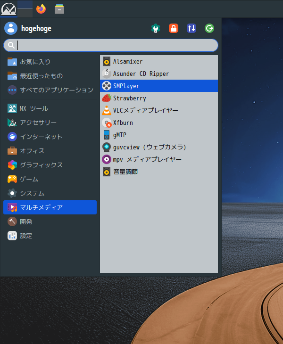The width and height of the screenshot is (283, 344).
Task: Click the hogehoge user avatar icon
Action: coord(11,28)
